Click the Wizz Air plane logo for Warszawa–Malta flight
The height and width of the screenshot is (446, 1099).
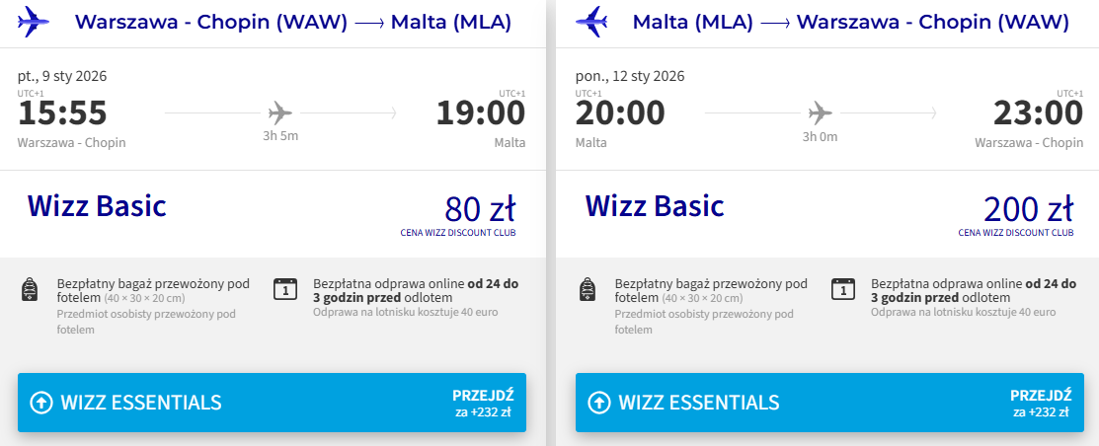(x=35, y=21)
